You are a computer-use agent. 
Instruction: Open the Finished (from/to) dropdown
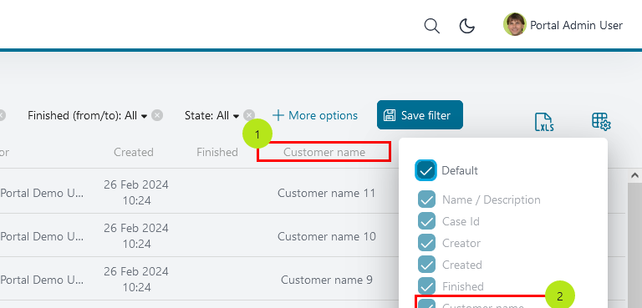pyautogui.click(x=88, y=116)
